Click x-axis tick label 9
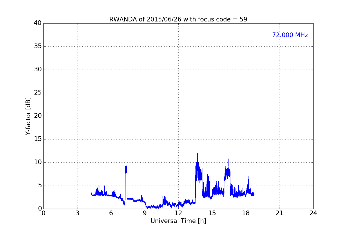This screenshot has width=348, height=232. tap(145, 213)
